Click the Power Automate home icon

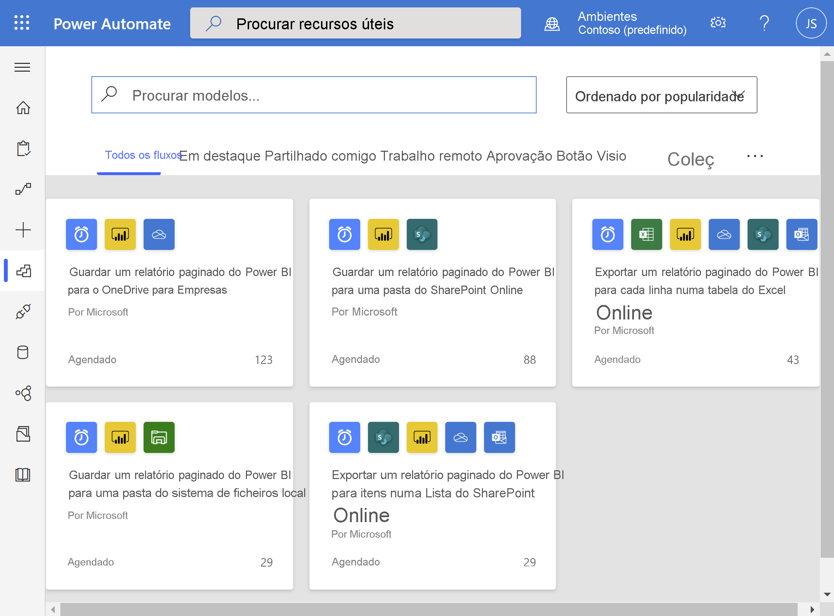point(23,108)
